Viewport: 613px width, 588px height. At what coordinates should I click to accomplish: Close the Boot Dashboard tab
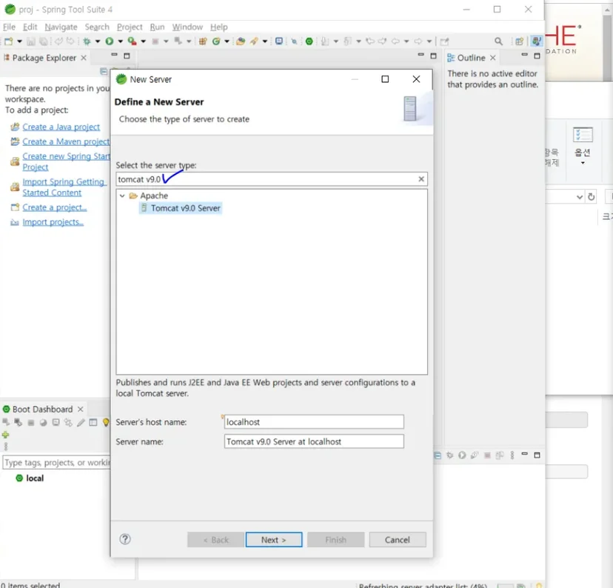(80, 410)
